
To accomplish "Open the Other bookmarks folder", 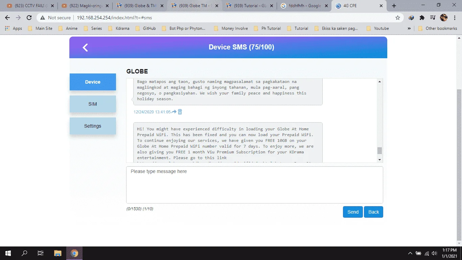I will (x=438, y=28).
